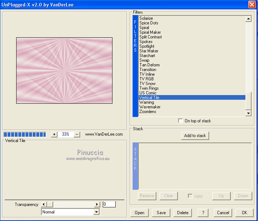Click the Delete button

(x=183, y=213)
